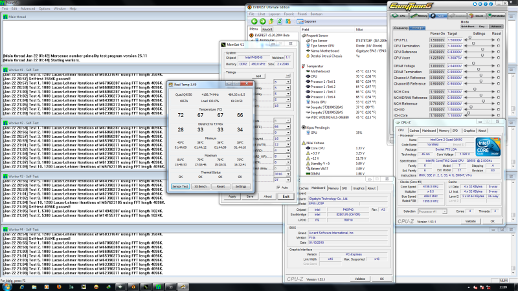Open the Processor #1 Selection dropdown in CPU-Z

(x=432, y=211)
